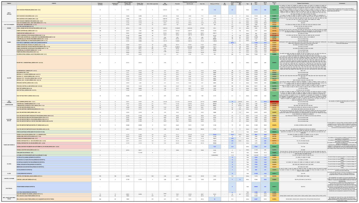The image size is (359, 203).
Task: Select the RECIPROCATING CHEMICAL INJECTION cell
Action: [54, 54]
